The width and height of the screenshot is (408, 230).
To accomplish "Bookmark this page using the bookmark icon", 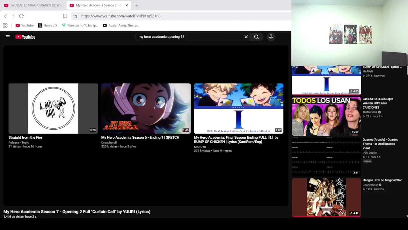I will (65, 16).
